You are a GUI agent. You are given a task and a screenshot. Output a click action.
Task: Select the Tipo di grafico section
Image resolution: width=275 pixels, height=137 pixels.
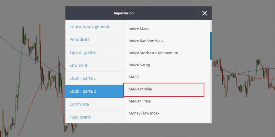coord(95,52)
